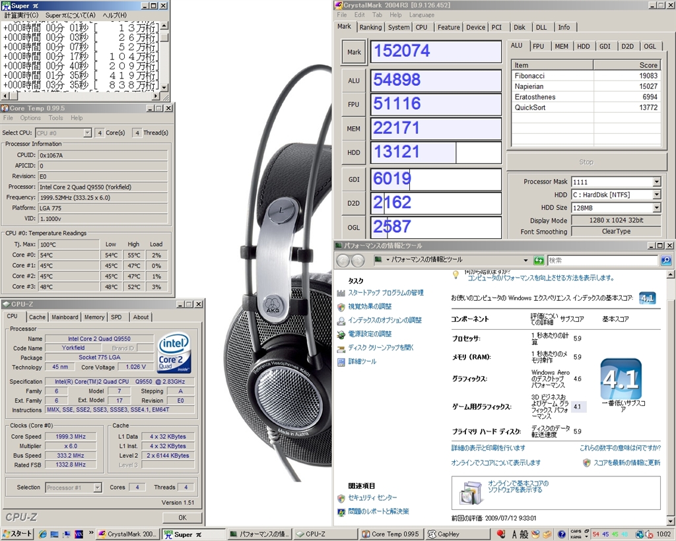Screen dimensions: 676x541
Task: Open the File menu in CrystalMark
Action: pyautogui.click(x=342, y=15)
